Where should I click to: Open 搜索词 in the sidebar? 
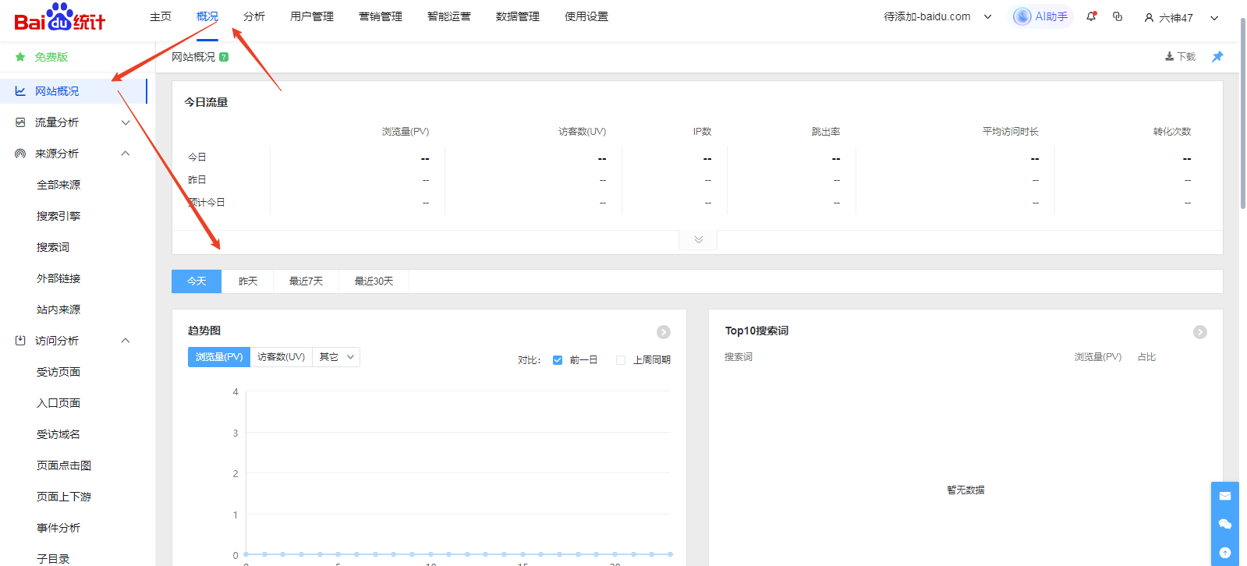pyautogui.click(x=53, y=247)
